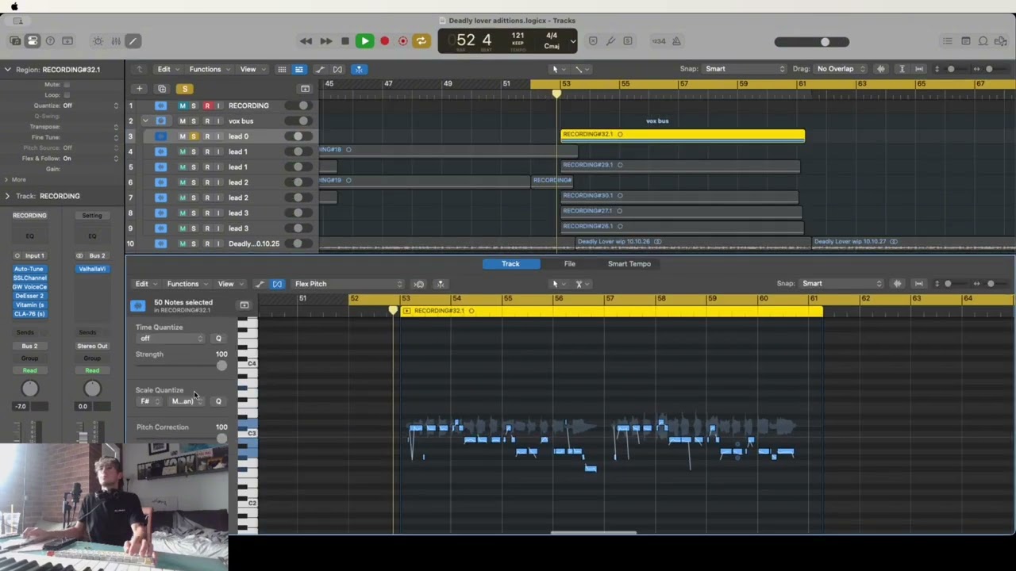Collapse the vox bus track stack
The width and height of the screenshot is (1016, 571).
click(144, 121)
